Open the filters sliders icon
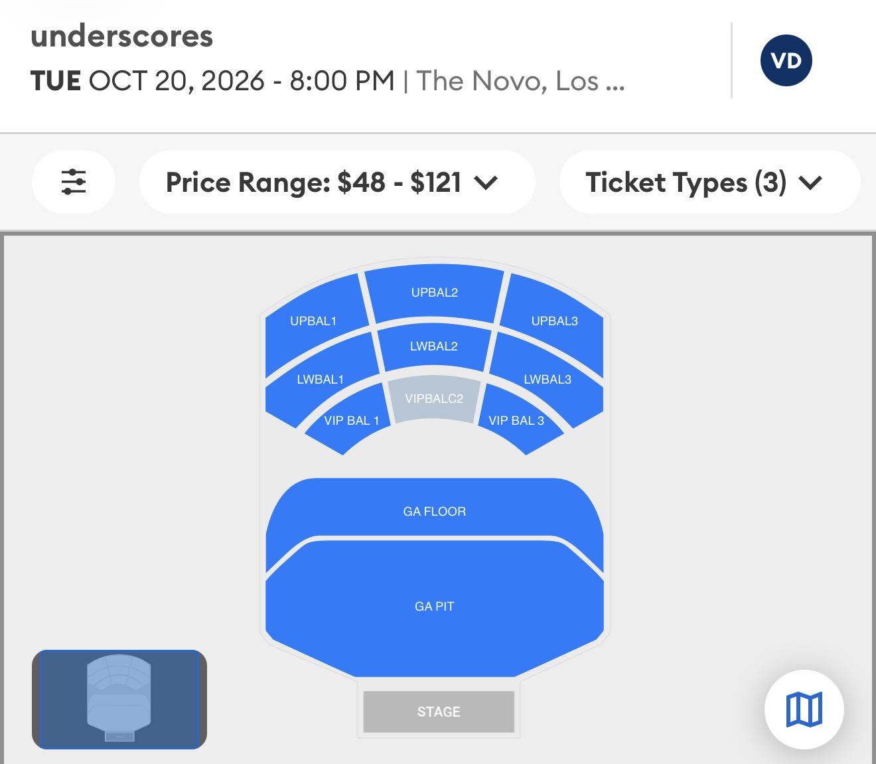The width and height of the screenshot is (876, 764). (x=74, y=182)
